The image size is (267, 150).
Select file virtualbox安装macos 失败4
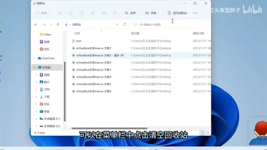(x=94, y=77)
